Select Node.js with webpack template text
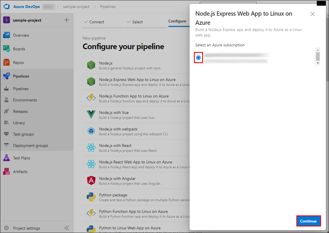The height and width of the screenshot is (233, 329). click(x=118, y=129)
